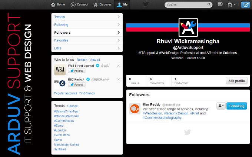
Task: Refresh the Who to follow suggestions
Action: 82,60
